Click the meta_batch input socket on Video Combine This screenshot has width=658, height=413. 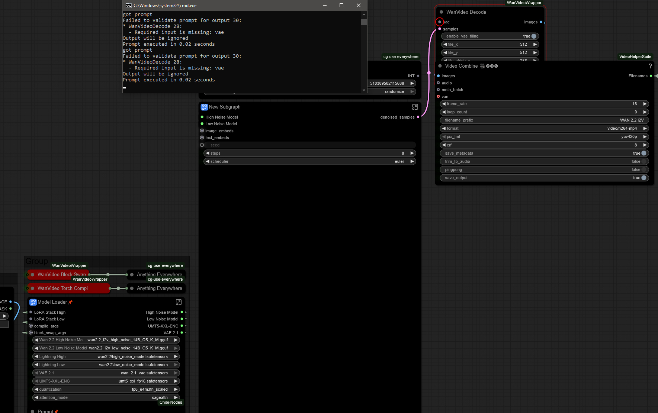click(x=438, y=90)
